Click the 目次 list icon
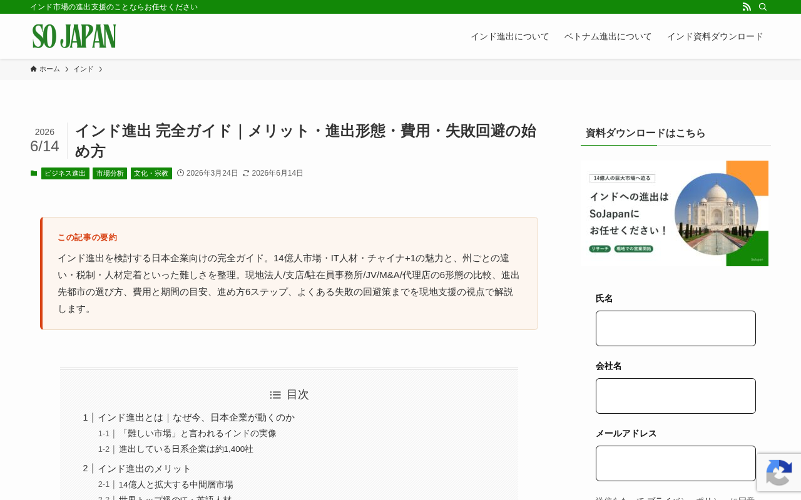The height and width of the screenshot is (500, 801). coord(275,395)
